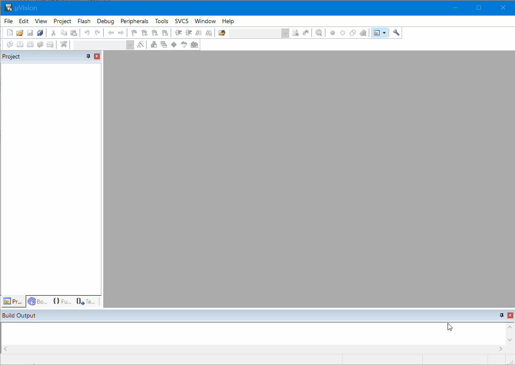Expand the Find combo box arrow
Screen dimensions: 515x365
(285, 33)
